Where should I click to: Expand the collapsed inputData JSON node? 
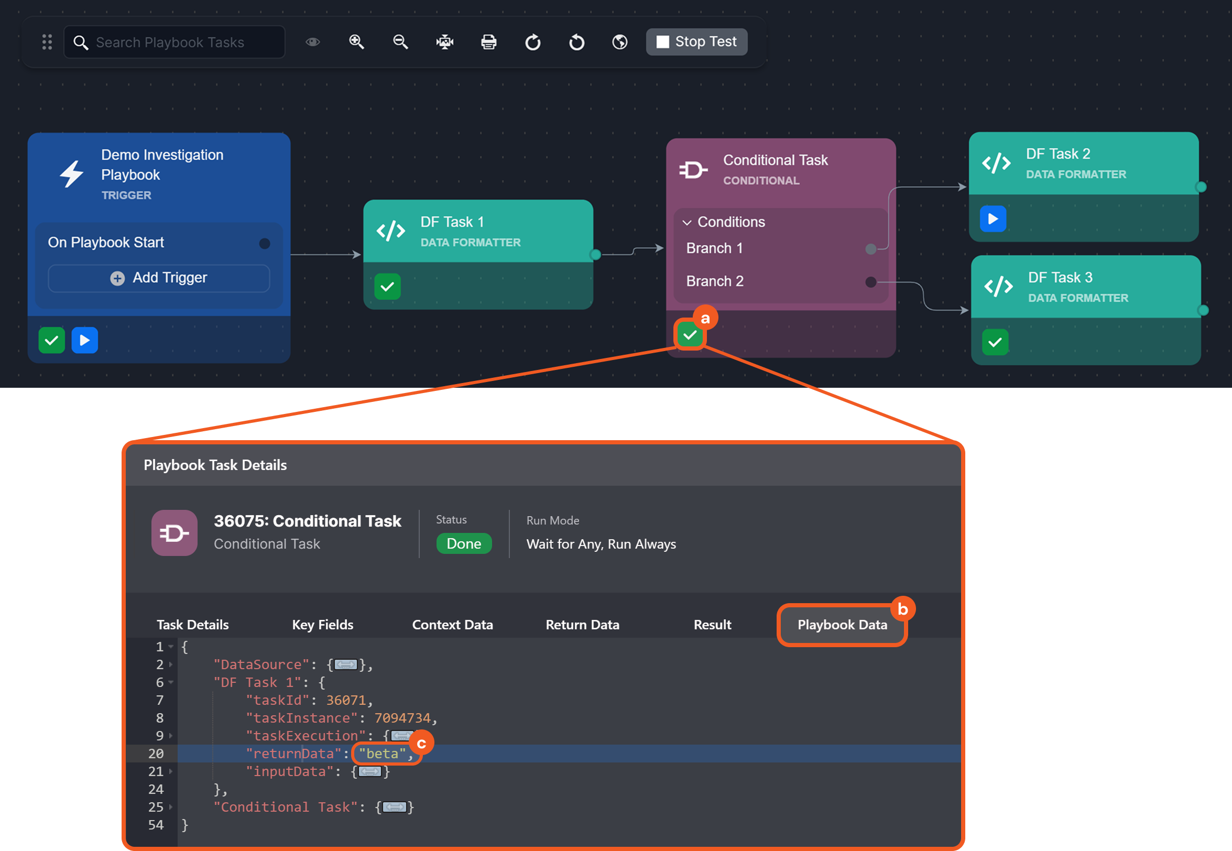(369, 771)
